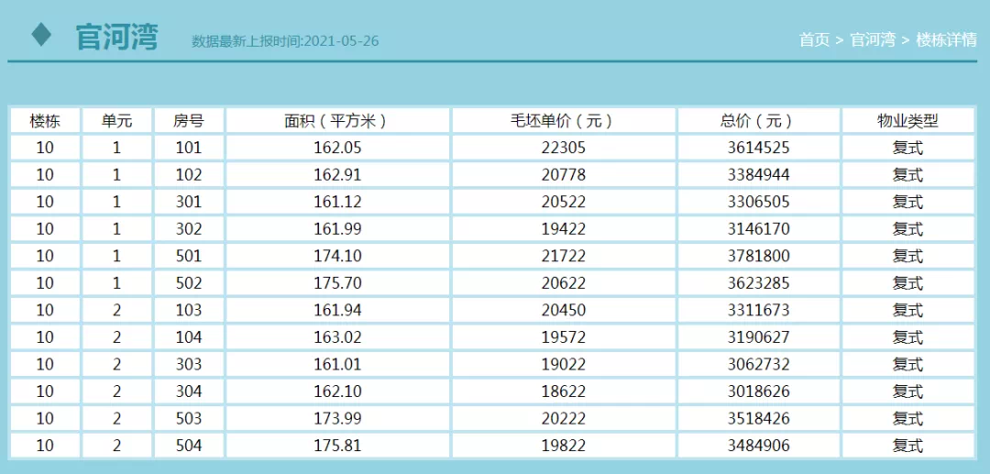Click the unit price 21722
The image size is (990, 474).
tap(564, 256)
